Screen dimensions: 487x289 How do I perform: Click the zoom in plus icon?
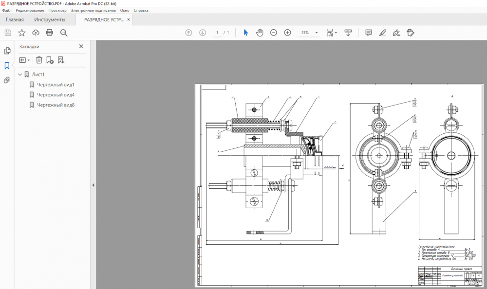[x=287, y=33]
